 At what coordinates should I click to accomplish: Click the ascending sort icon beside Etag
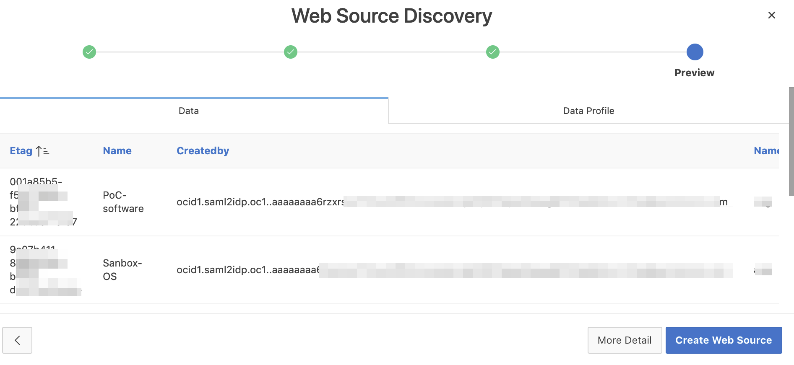(x=42, y=151)
